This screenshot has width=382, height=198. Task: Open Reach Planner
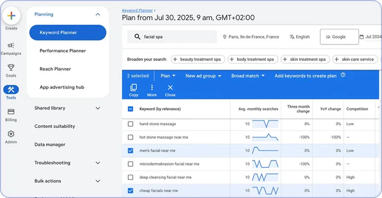click(x=55, y=69)
